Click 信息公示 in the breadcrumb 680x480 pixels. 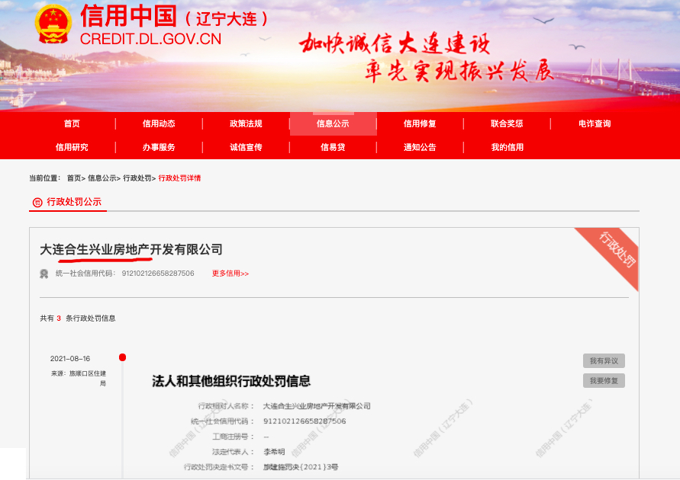pyautogui.click(x=102, y=178)
